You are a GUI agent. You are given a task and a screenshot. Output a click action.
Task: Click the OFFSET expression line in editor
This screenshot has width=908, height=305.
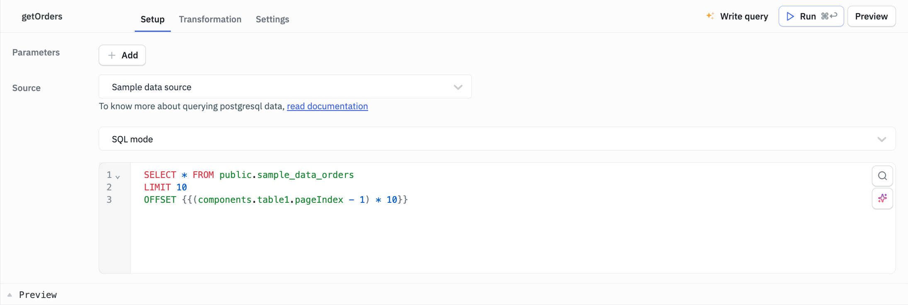pyautogui.click(x=276, y=200)
